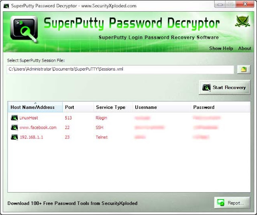Screen dimensions: 257x215
Task: Close the Password Decryptor window
Action: (x=245, y=4)
